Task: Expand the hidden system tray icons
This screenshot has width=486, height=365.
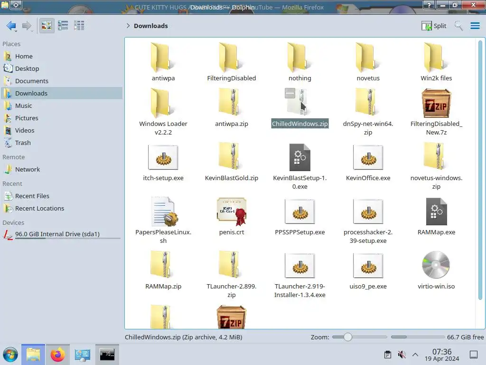Action: [x=415, y=355]
